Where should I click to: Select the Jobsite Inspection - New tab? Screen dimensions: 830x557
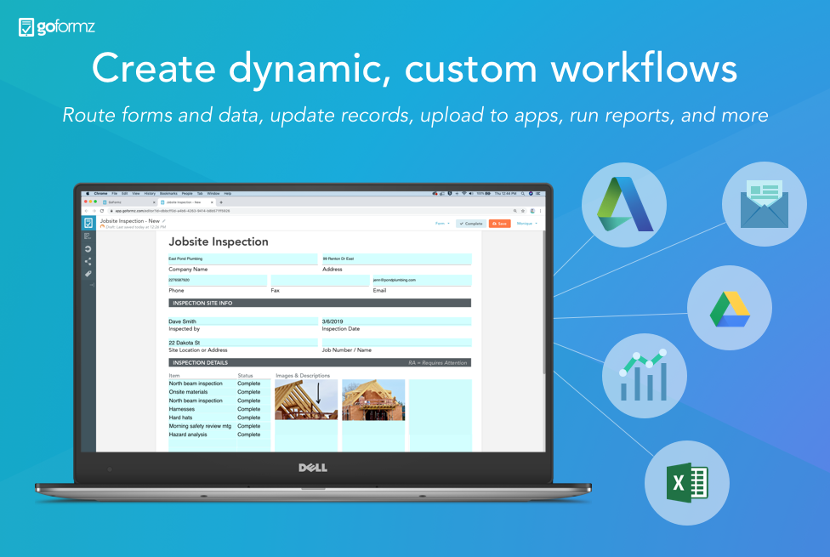coord(187,202)
